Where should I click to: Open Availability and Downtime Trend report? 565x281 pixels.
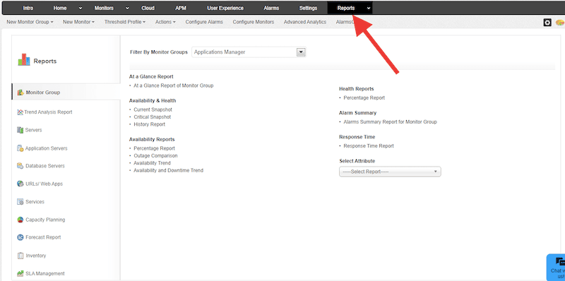coord(168,170)
